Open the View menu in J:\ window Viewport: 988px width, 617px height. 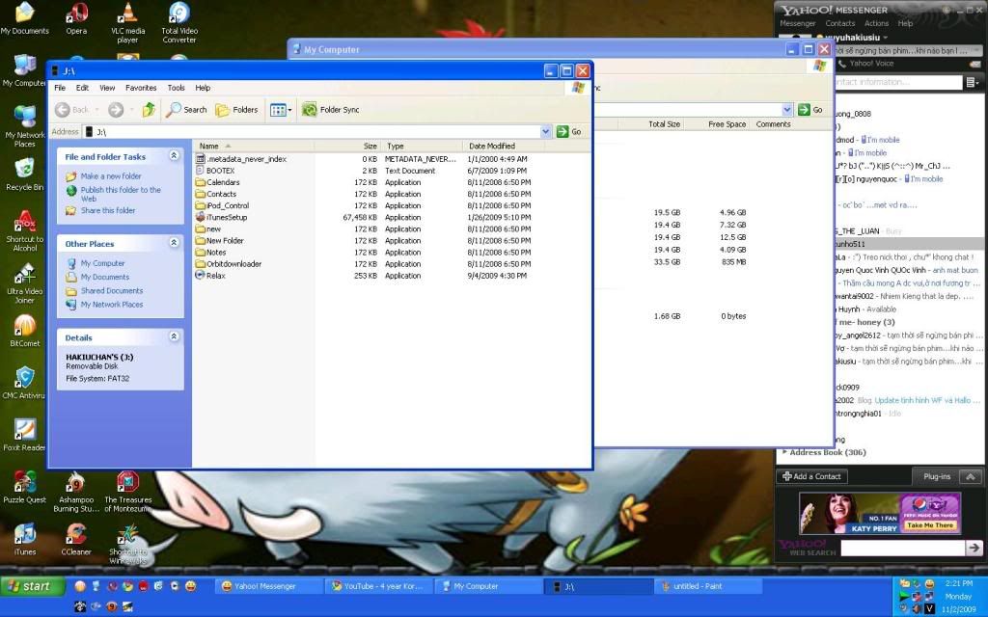tap(107, 88)
